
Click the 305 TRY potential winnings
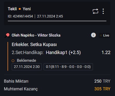pyautogui.click(x=102, y=89)
